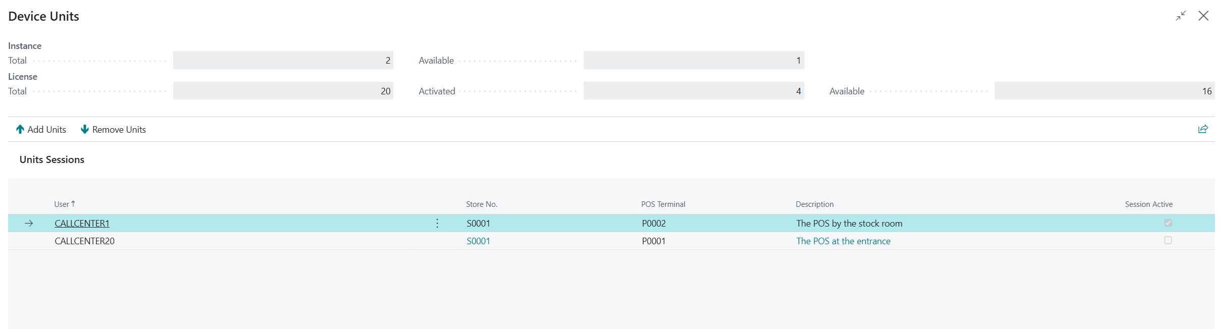Click the Session Active column header
This screenshot has width=1225, height=329.
[x=1148, y=204]
